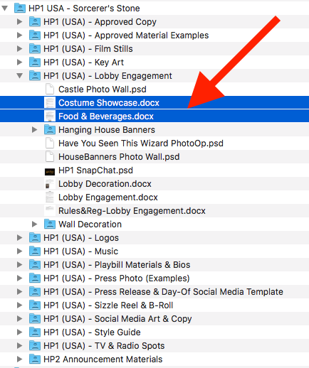Expand HP1 (USA) - Music folder
309x368 pixels.
click(19, 251)
